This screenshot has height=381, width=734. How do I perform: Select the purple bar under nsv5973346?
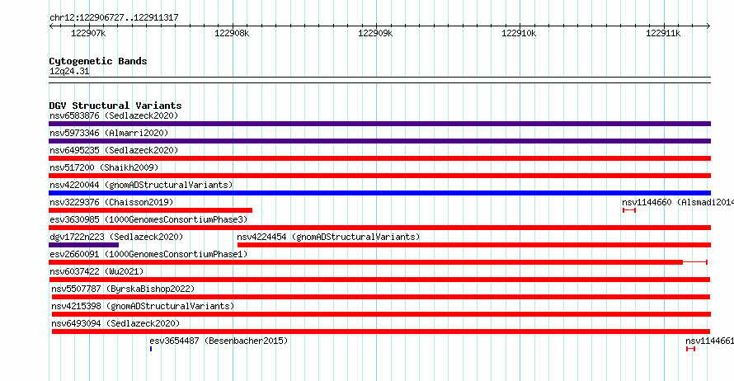tap(379, 141)
